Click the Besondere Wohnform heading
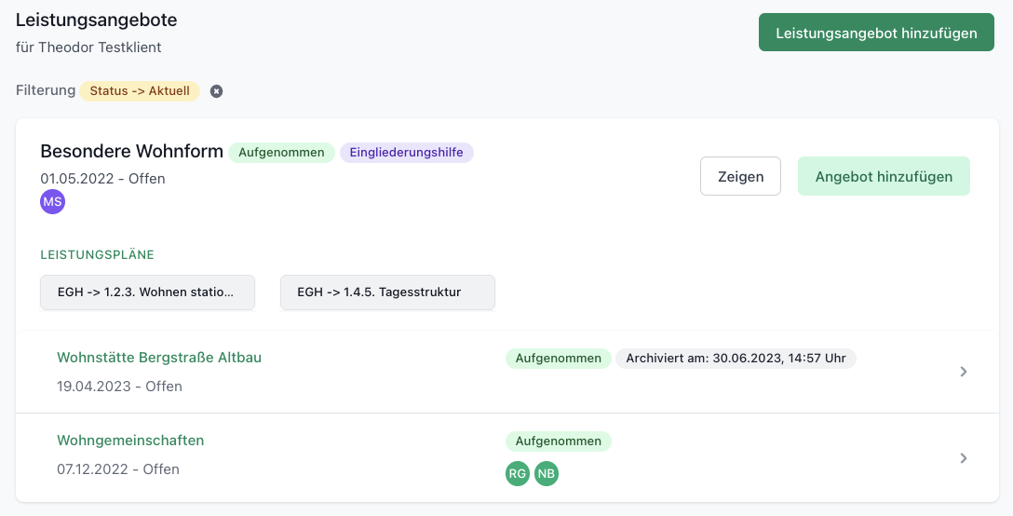This screenshot has width=1013, height=516. pyautogui.click(x=132, y=151)
